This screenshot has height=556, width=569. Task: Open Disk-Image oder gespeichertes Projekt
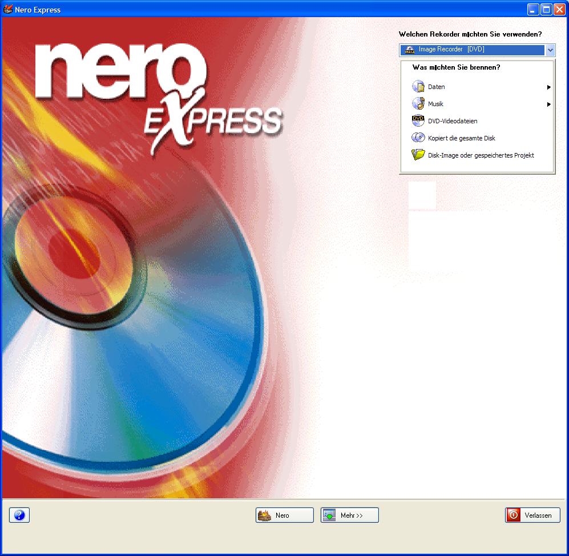(481, 155)
